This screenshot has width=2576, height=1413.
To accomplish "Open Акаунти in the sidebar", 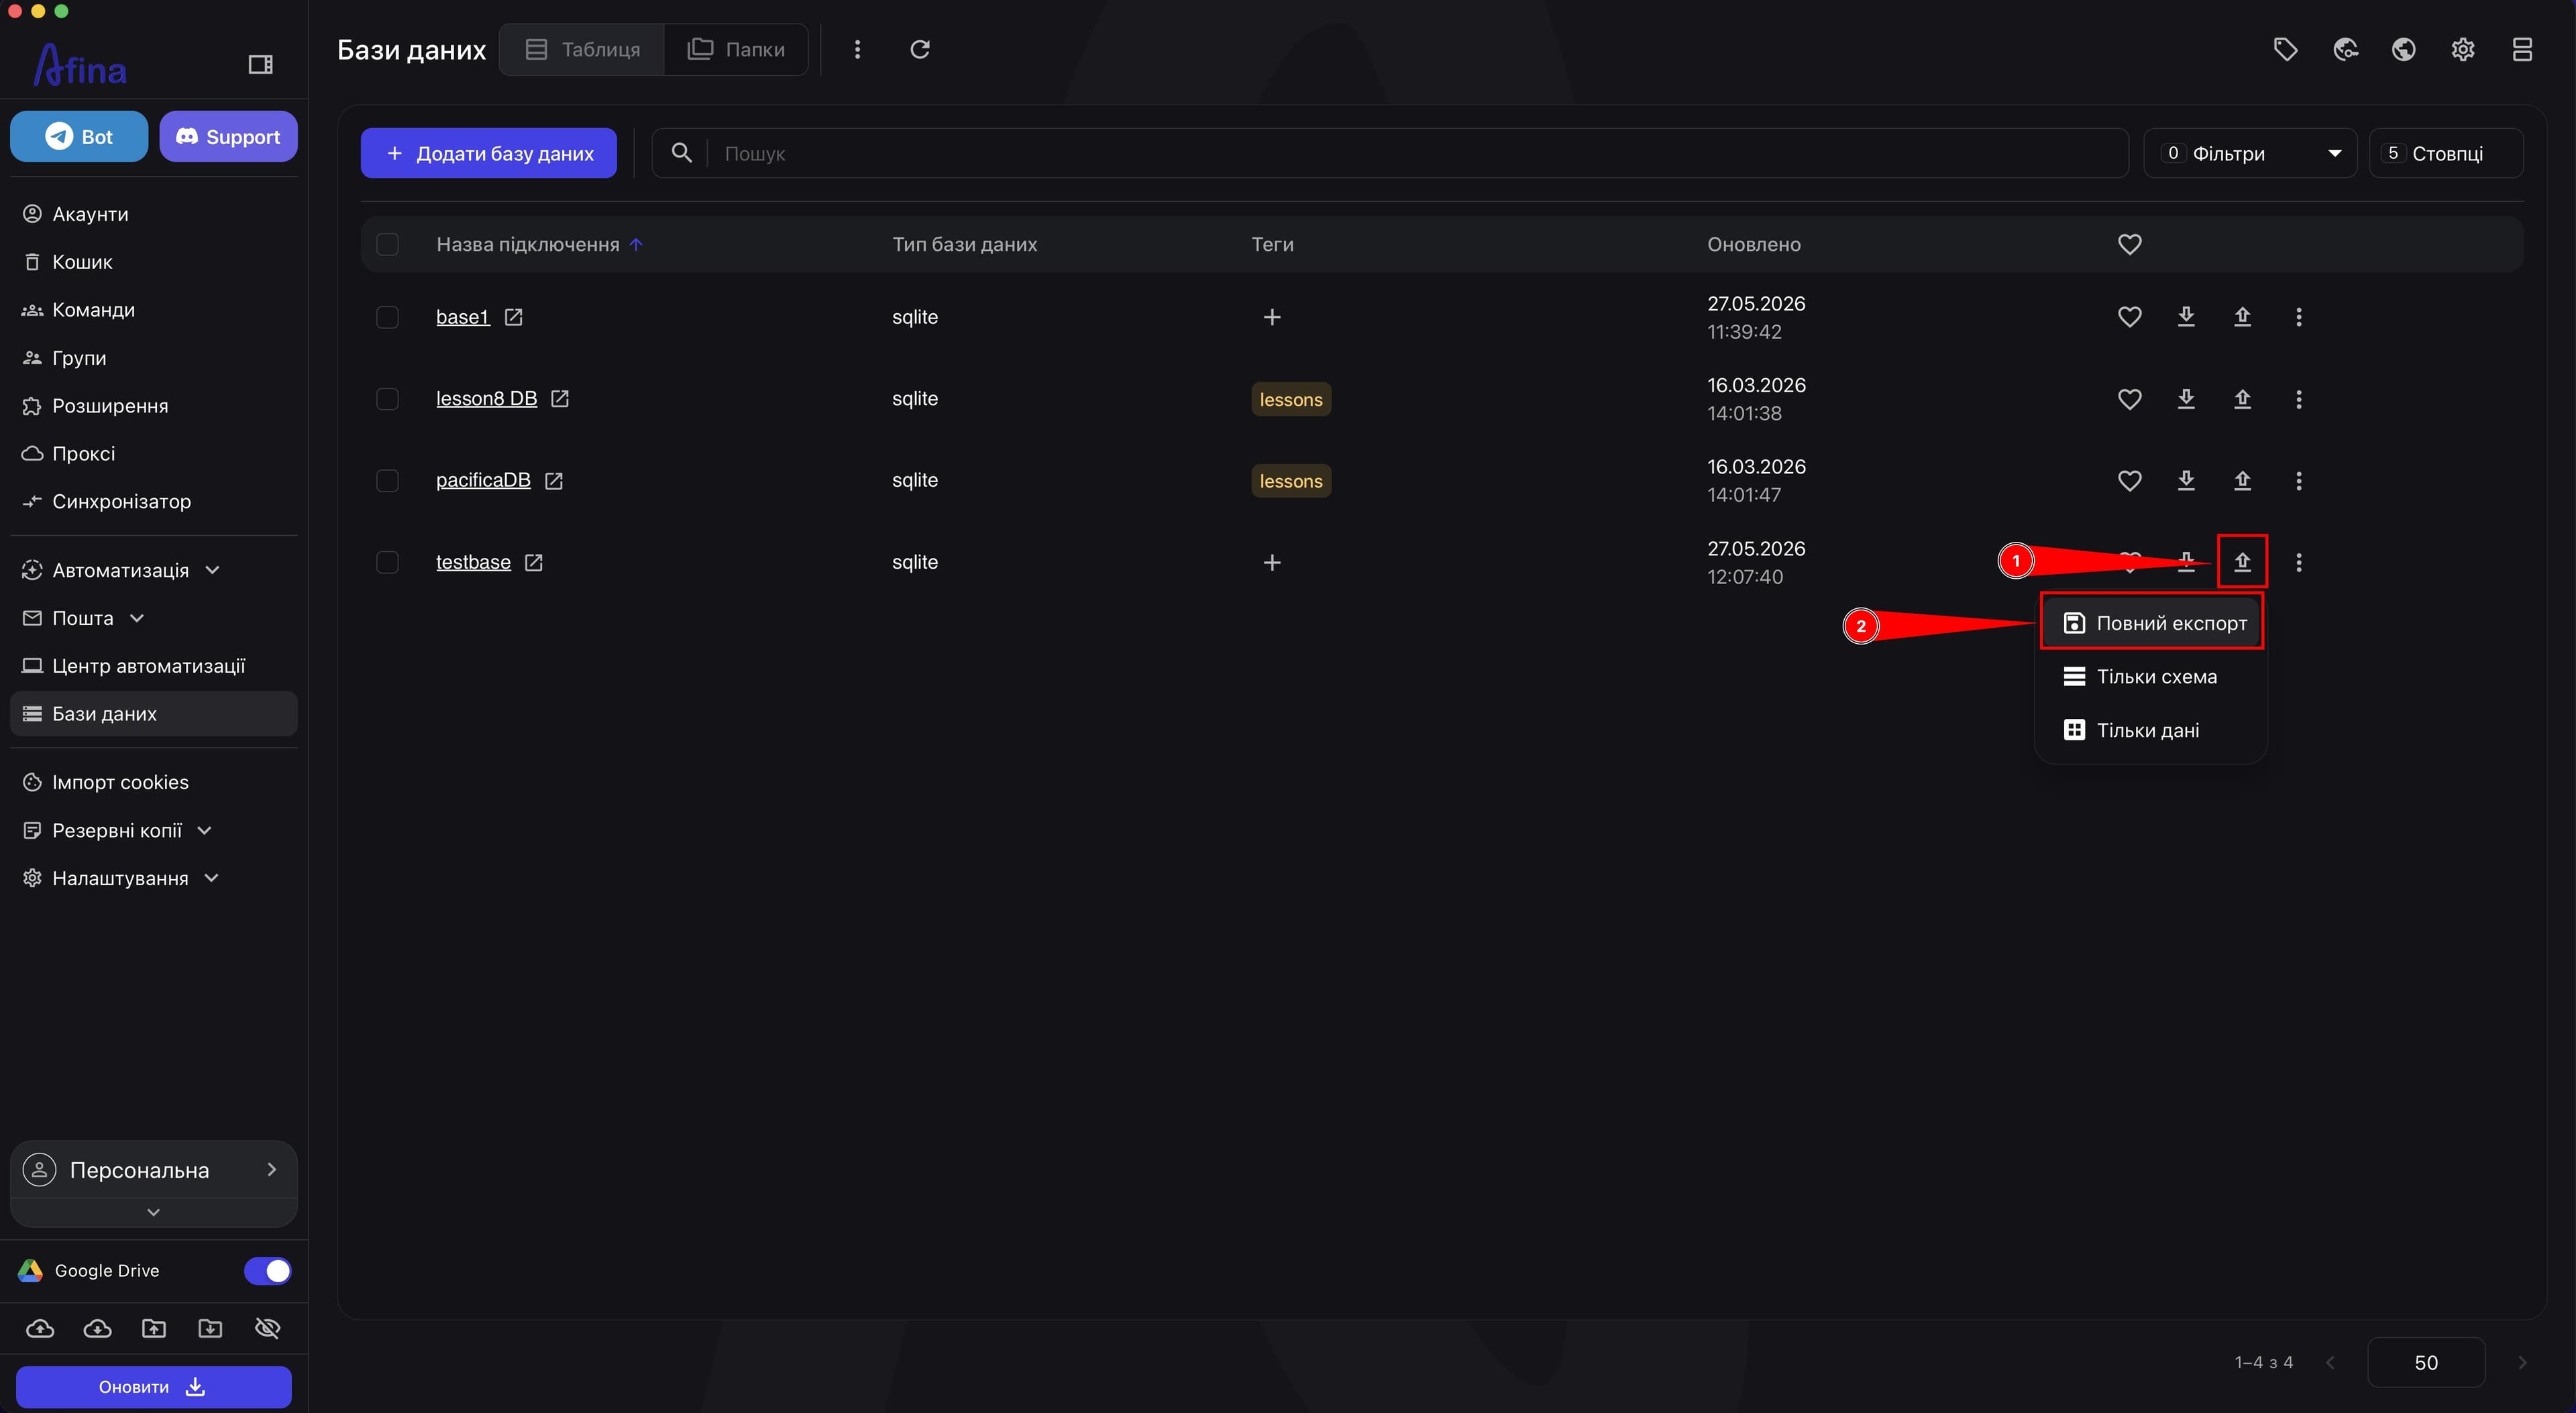I will 154,214.
